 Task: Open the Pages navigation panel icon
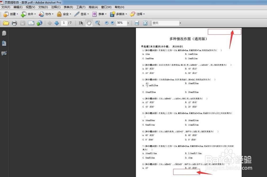coord(4,33)
